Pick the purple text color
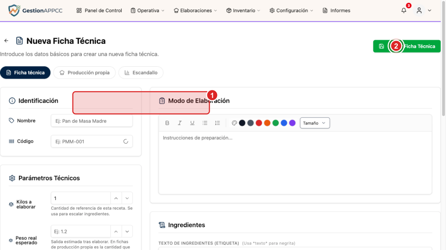The height and width of the screenshot is (250, 446). (292, 123)
